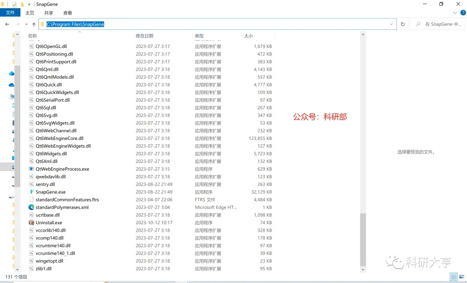Open the recent locations dropdown arrow
The image size is (467, 283).
26,24
